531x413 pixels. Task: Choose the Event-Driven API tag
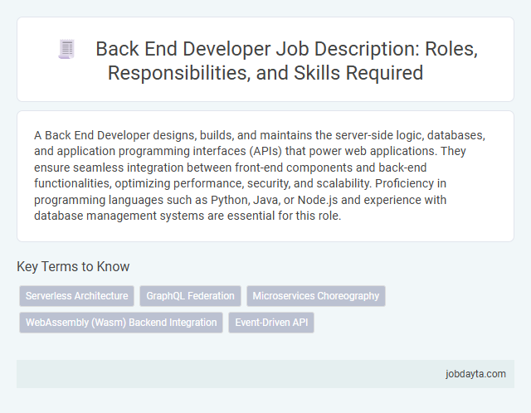click(x=271, y=323)
